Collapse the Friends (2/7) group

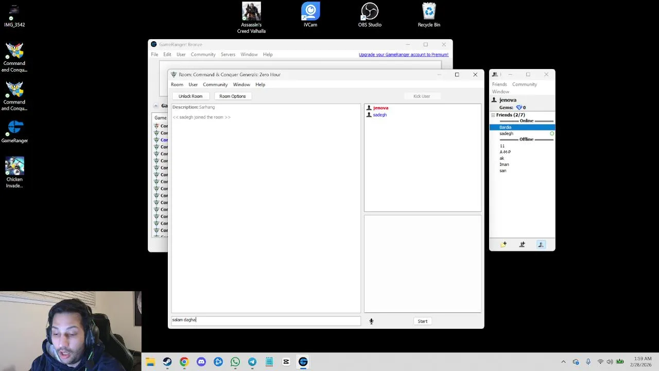[x=493, y=115]
